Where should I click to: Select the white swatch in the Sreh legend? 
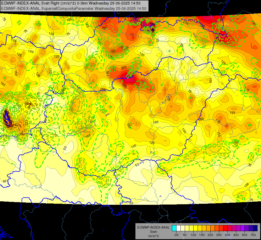coord(178,228)
